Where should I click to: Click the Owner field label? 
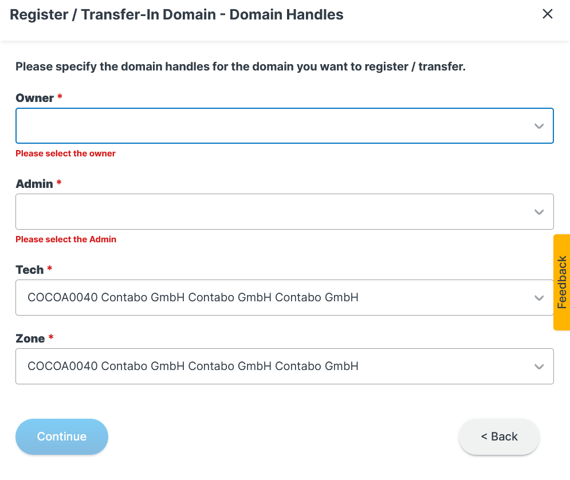pyautogui.click(x=35, y=98)
